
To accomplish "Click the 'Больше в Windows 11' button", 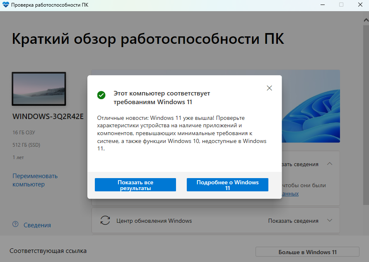I will point(307,252).
